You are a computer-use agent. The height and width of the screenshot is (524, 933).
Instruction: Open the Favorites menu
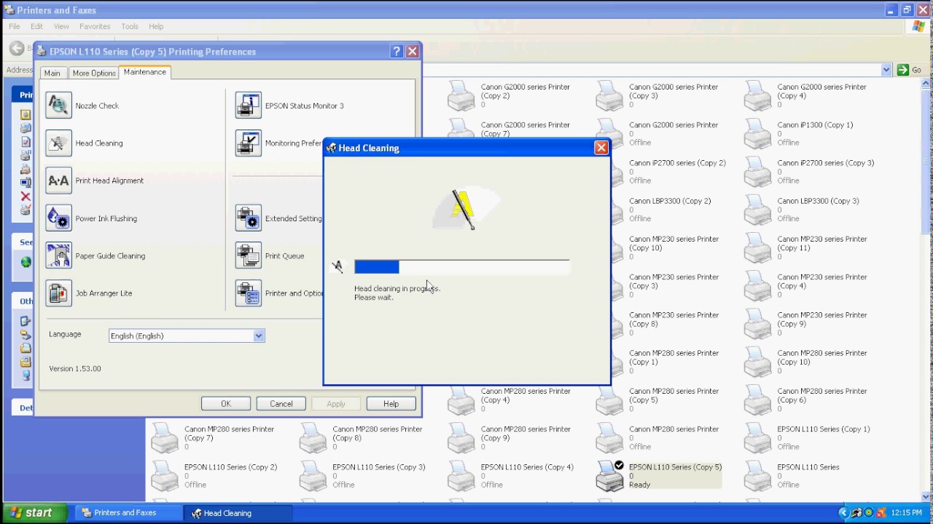point(95,26)
